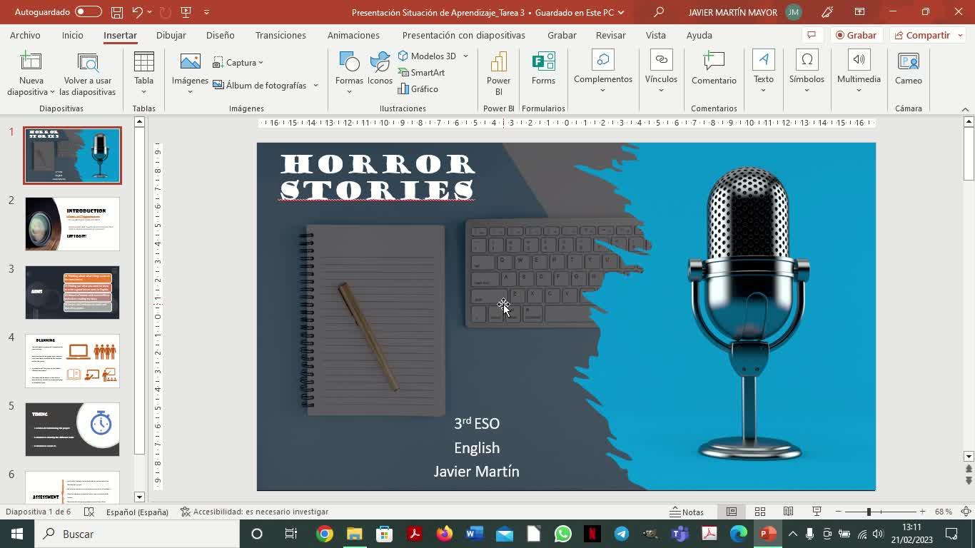Switch to the Diseño tab

pos(220,35)
